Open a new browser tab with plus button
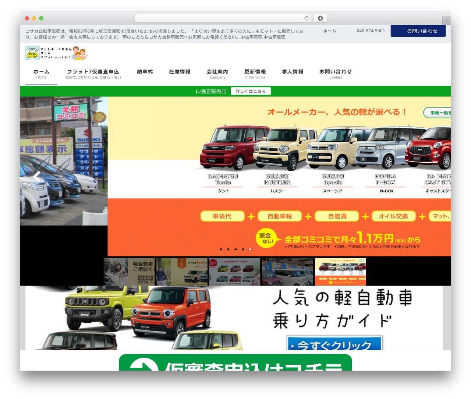Image resolution: width=471 pixels, height=399 pixels. click(x=447, y=21)
